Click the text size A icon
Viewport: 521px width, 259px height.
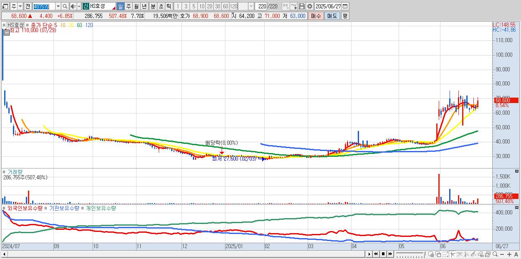[x=516, y=254]
